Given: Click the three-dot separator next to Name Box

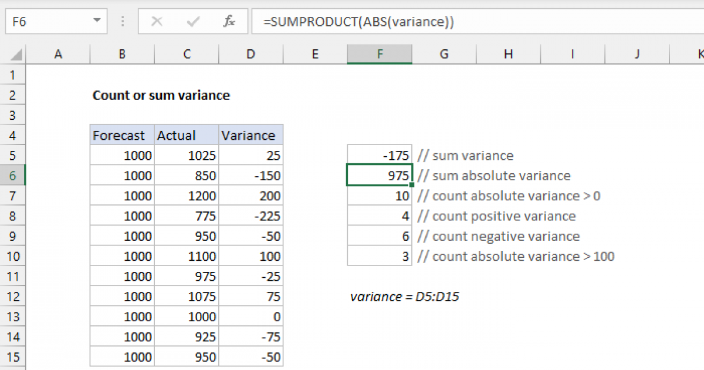Looking at the screenshot, I should coord(122,21).
